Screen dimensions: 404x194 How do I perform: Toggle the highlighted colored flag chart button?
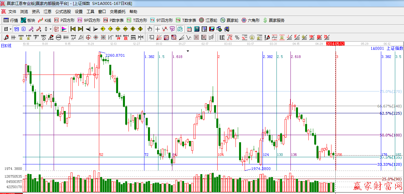tap(64, 29)
